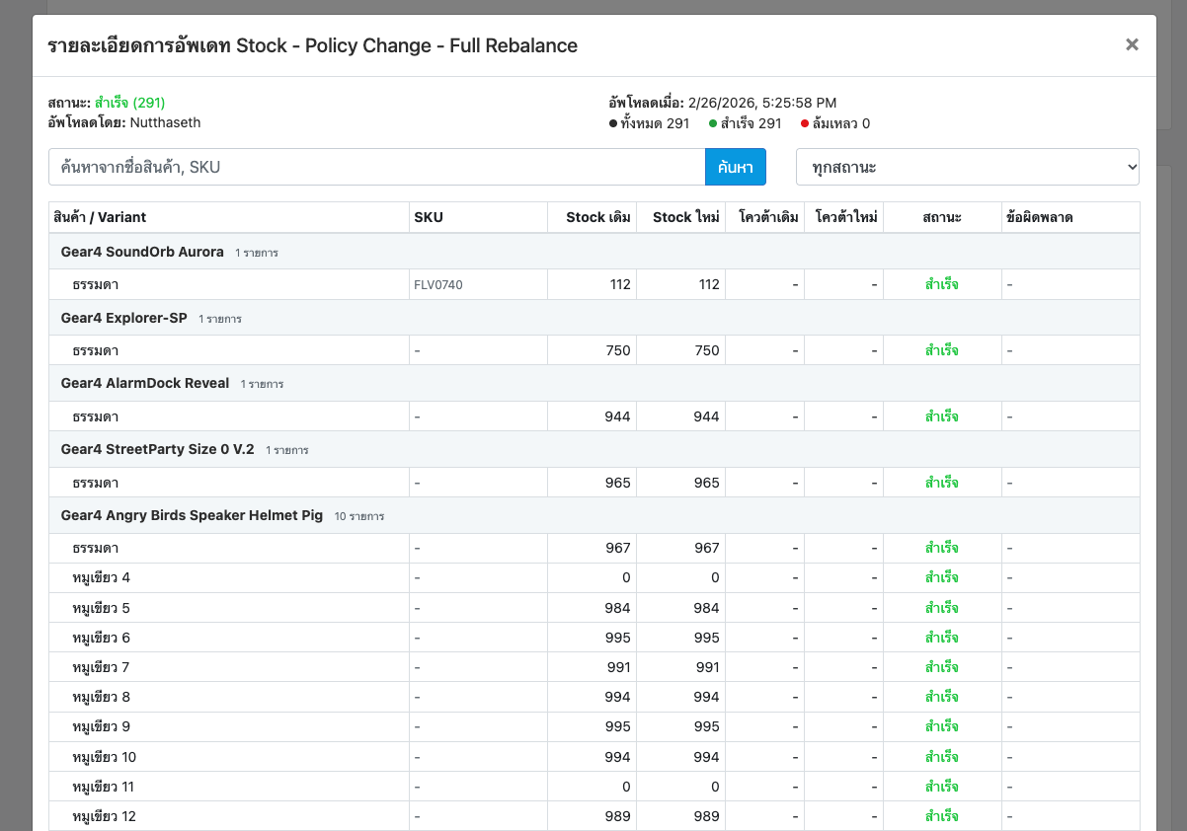Screen dimensions: 1187x831
Task: Click the upload timestamp 2/26/2026, 5:25:58 PM
Action: [760, 103]
